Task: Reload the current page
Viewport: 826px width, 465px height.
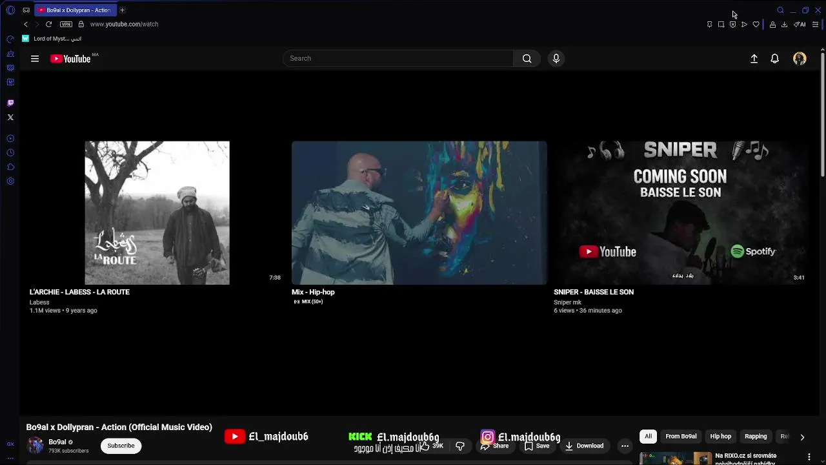Action: [48, 24]
